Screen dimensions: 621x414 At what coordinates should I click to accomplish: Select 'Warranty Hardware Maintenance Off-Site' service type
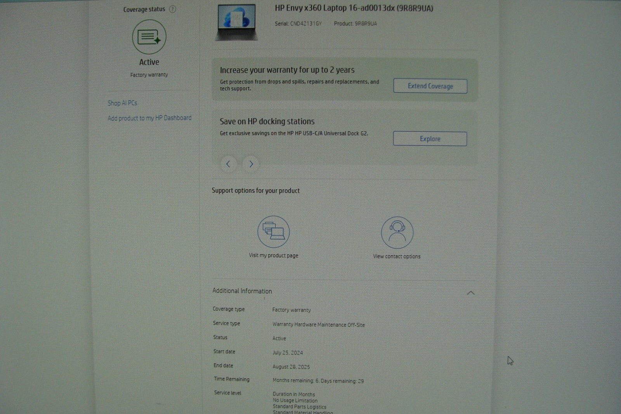point(318,325)
